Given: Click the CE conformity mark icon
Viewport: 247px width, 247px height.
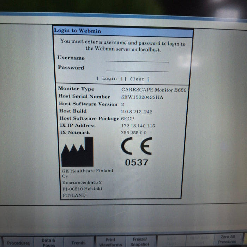Looking at the screenshot, I should click(x=136, y=146).
